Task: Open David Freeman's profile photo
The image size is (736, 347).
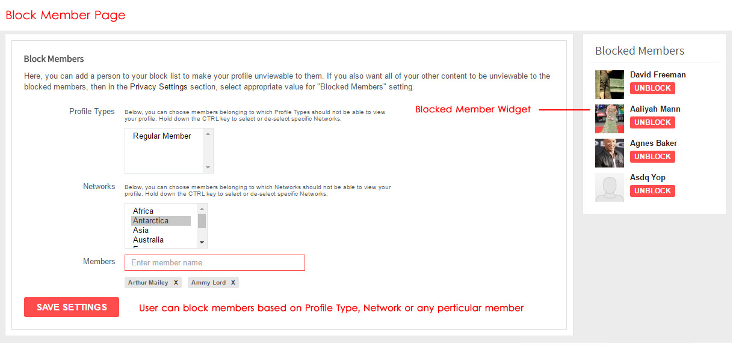Action: tap(609, 85)
